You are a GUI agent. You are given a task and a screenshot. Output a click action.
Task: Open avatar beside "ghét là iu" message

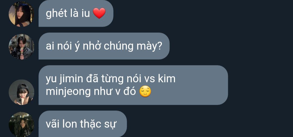click(21, 14)
